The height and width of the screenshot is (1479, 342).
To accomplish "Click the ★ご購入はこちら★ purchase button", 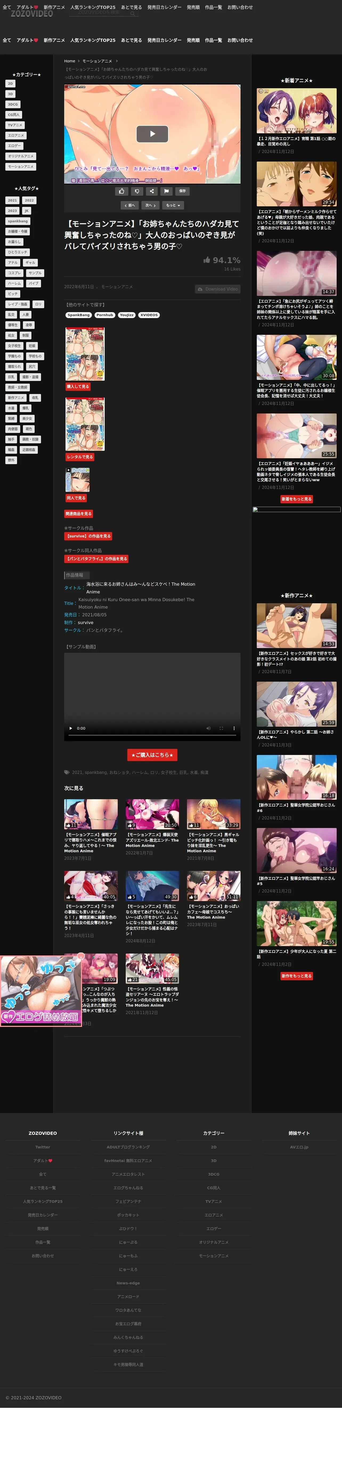I will click(x=152, y=754).
